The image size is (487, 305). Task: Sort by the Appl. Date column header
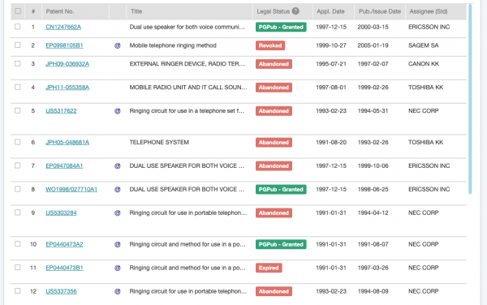(330, 11)
